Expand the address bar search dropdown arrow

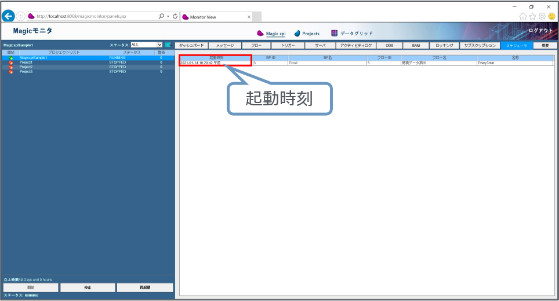168,17
